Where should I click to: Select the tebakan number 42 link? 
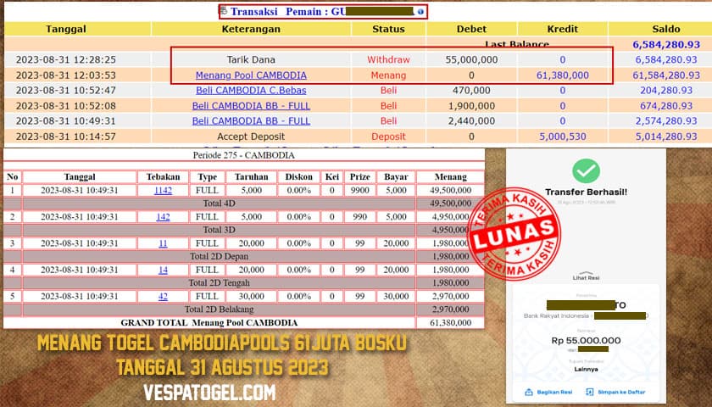coord(163,296)
